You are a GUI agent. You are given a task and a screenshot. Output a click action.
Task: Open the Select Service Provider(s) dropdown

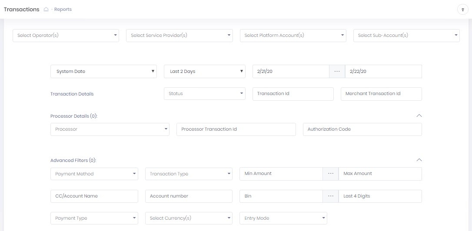tap(179, 36)
